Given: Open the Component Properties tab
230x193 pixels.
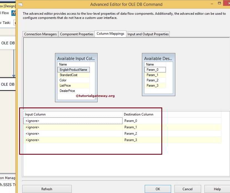Looking at the screenshot, I should (x=76, y=34).
